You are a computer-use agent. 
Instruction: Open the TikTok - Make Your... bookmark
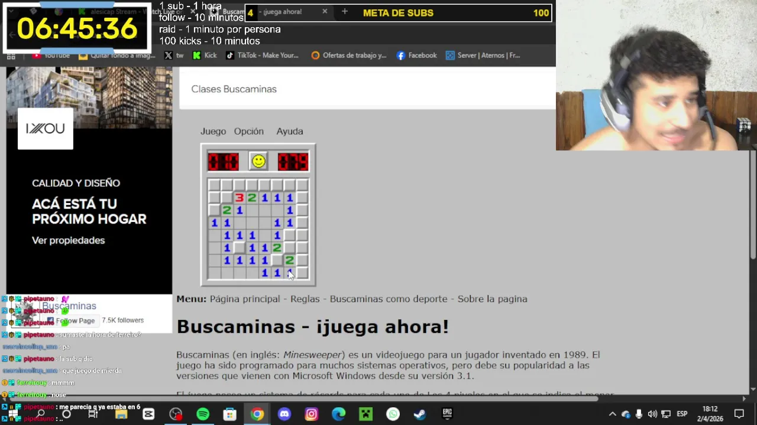pyautogui.click(x=262, y=55)
